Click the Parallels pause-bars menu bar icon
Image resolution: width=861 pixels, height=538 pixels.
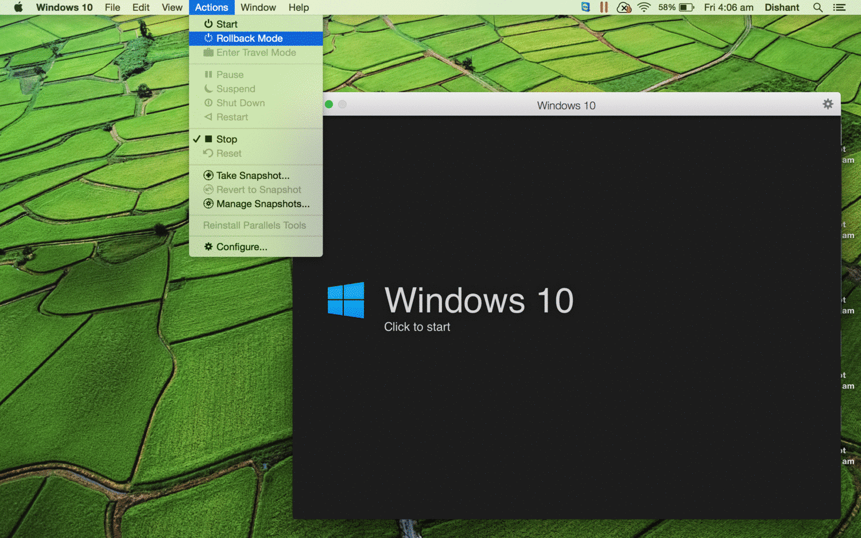604,7
